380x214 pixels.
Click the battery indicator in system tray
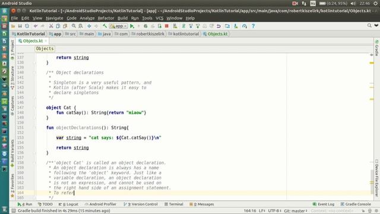pyautogui.click(x=333, y=4)
